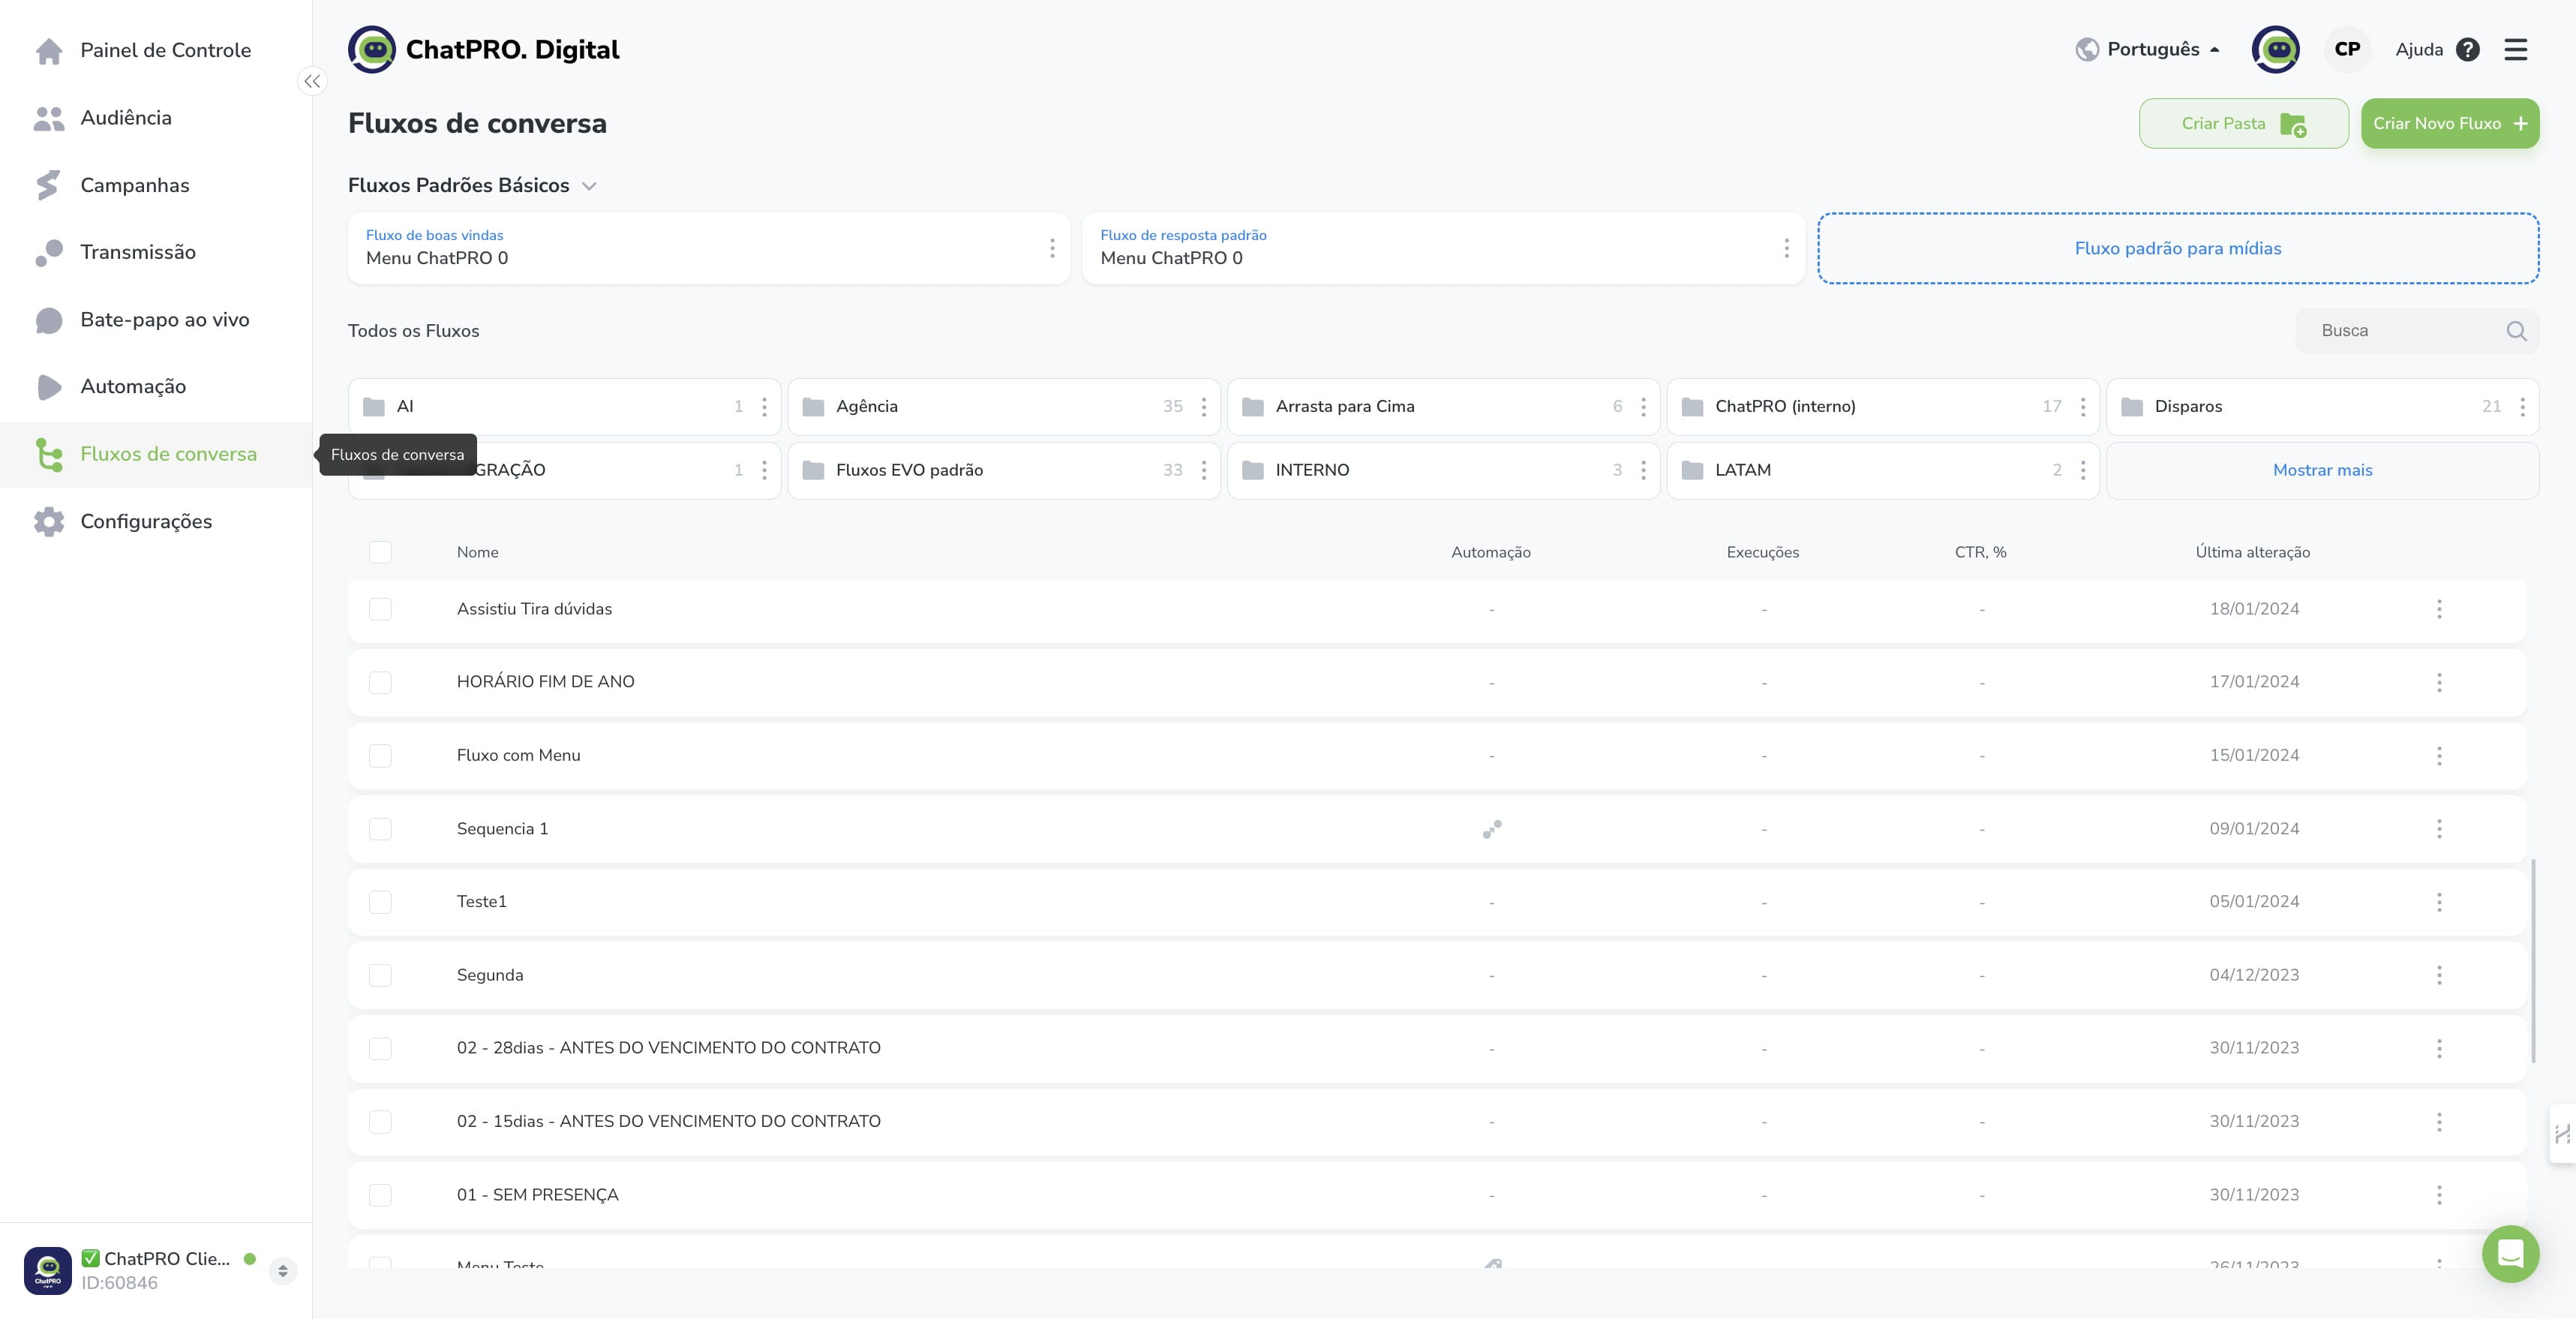Open options for Fluxos EVO padrão folder
This screenshot has width=2576, height=1319.
click(1203, 470)
